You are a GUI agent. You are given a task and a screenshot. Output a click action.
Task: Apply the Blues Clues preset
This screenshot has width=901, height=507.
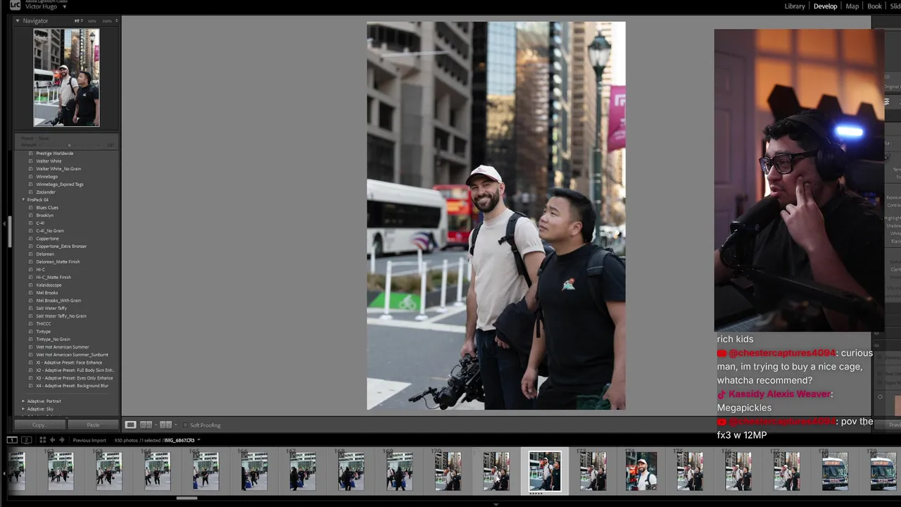[47, 208]
